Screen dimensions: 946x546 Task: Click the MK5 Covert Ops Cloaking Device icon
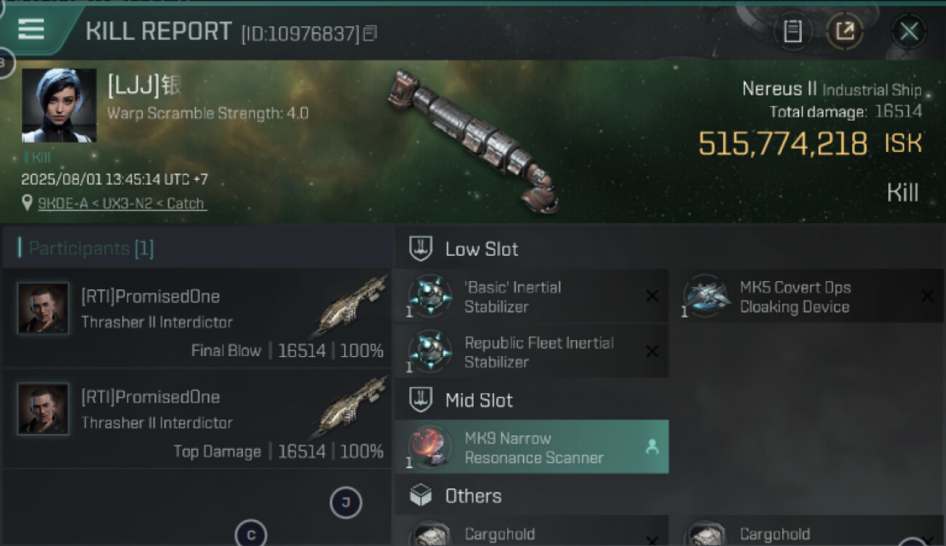pos(704,296)
